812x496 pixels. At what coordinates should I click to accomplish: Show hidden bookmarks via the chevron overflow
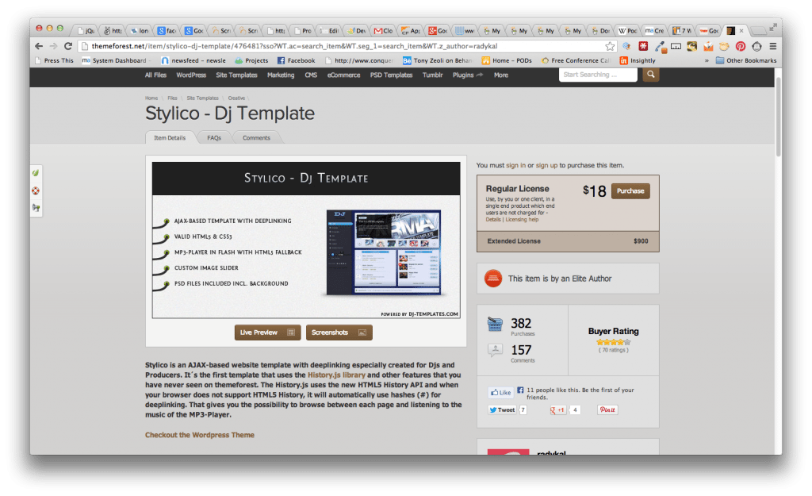click(x=707, y=60)
